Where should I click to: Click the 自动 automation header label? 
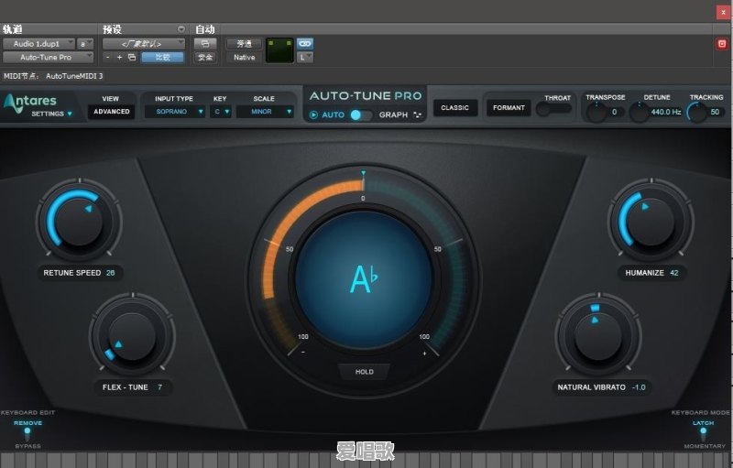coord(204,29)
